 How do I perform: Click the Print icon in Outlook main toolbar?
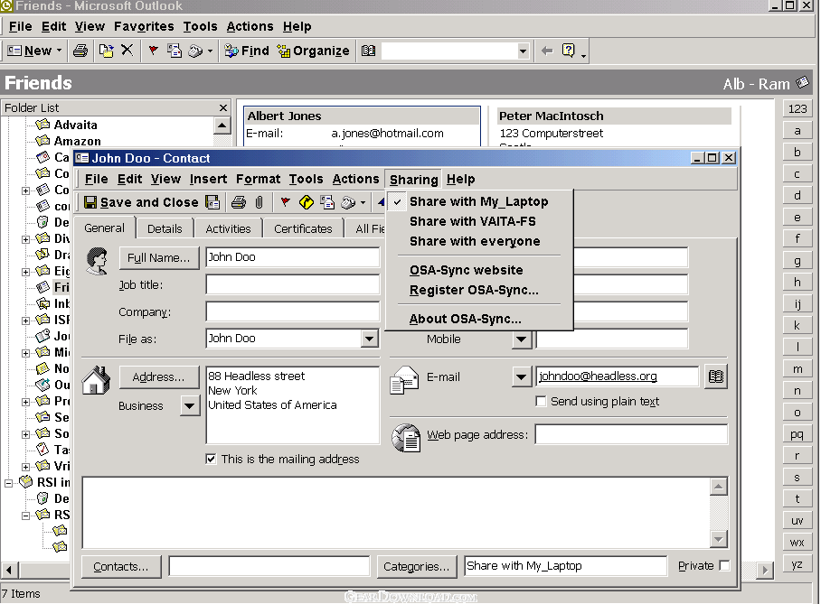pyautogui.click(x=80, y=51)
